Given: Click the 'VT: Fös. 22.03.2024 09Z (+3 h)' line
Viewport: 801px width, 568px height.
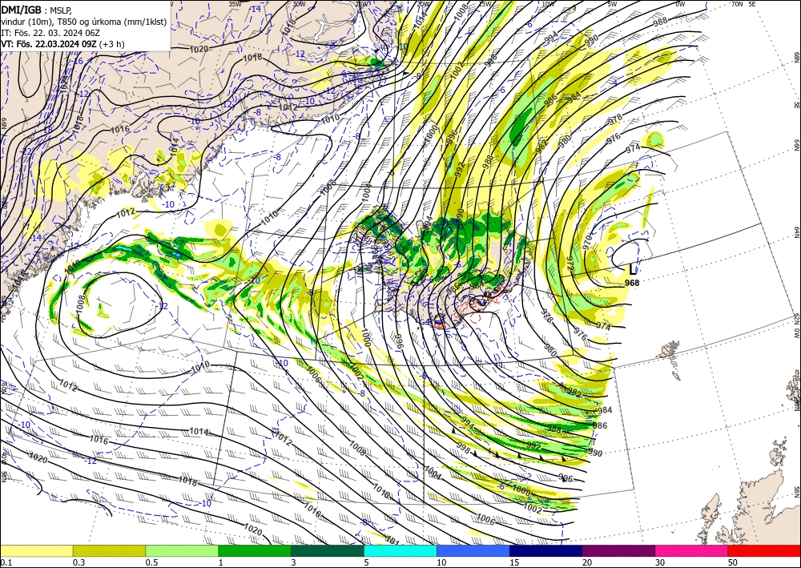Looking at the screenshot, I should click(62, 44).
